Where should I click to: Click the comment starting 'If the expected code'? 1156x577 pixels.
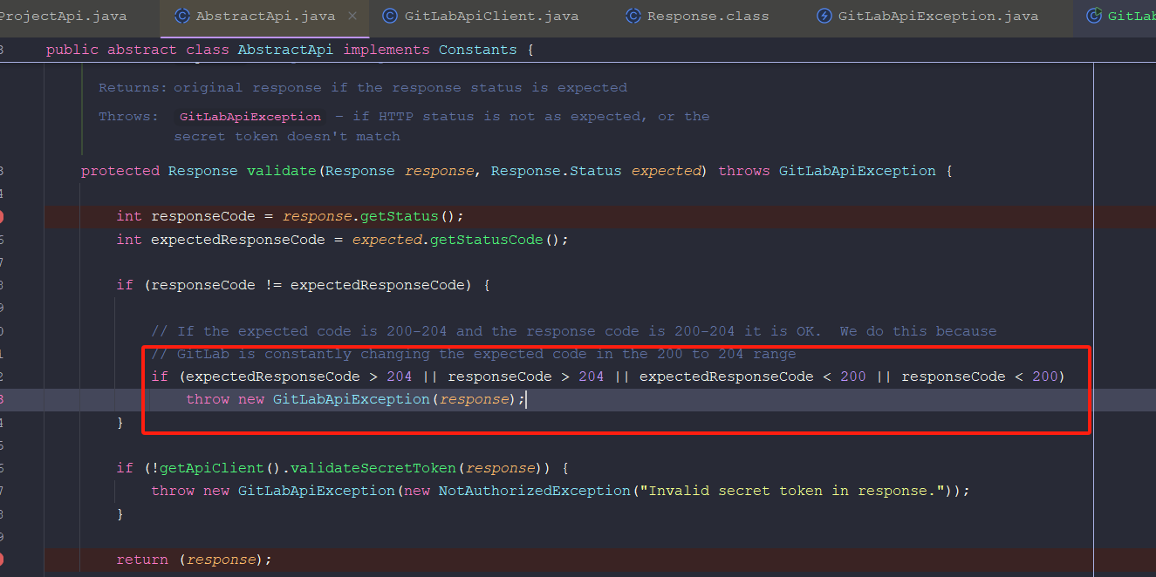573,331
